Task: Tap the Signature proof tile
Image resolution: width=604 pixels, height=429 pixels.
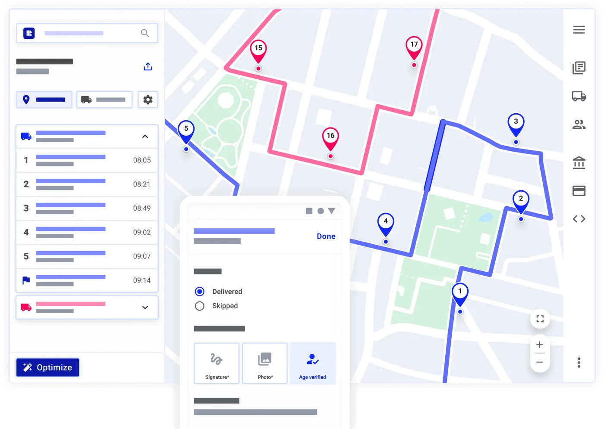Action: point(217,363)
